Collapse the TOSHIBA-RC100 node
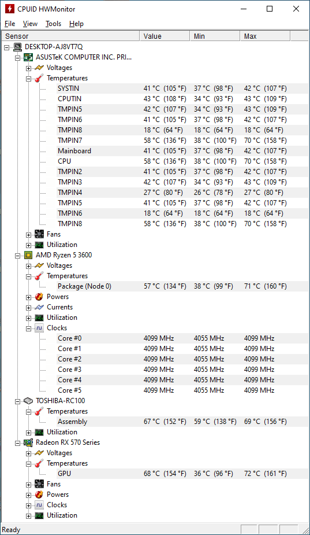This screenshot has height=535, width=310. (x=17, y=401)
